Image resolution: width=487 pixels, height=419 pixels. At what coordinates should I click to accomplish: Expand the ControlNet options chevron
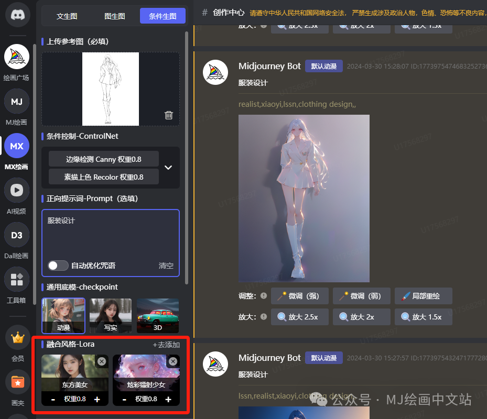click(x=168, y=168)
